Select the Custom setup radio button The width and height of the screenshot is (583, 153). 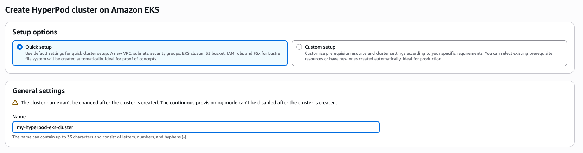click(x=299, y=47)
